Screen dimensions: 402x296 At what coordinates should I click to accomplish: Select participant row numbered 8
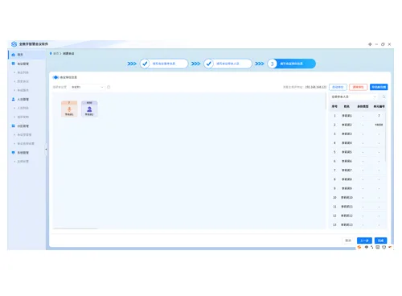[x=357, y=179]
